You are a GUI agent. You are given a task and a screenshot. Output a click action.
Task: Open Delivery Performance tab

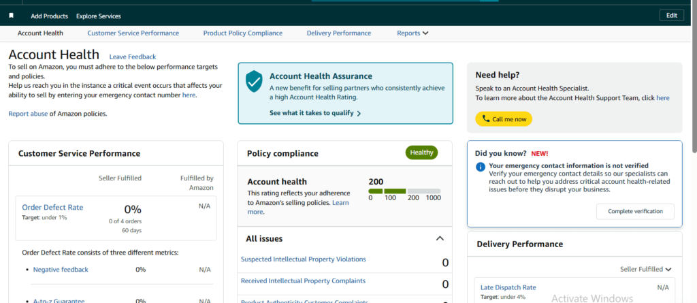339,33
